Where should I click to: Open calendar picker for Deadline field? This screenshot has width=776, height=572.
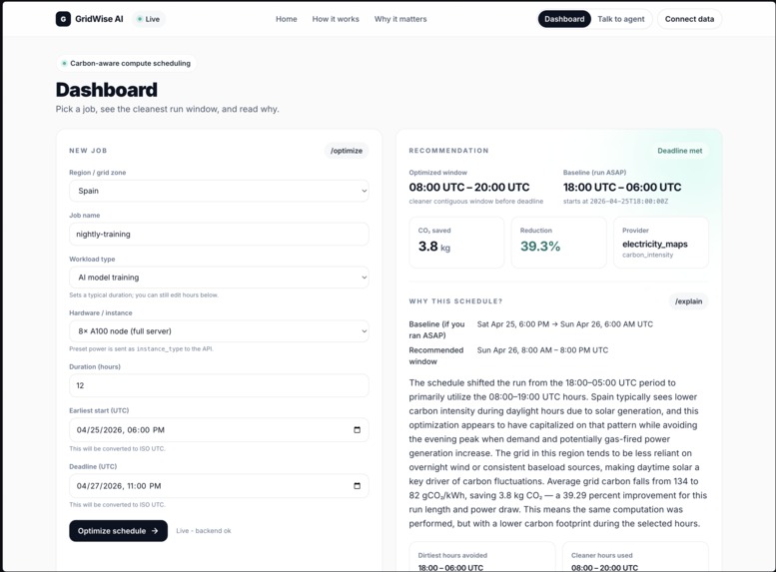point(357,485)
